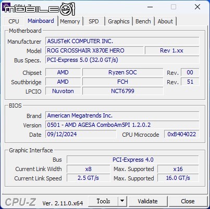
Task: Click graphic bus PCI-Express 4.0 field
Action: pos(133,160)
